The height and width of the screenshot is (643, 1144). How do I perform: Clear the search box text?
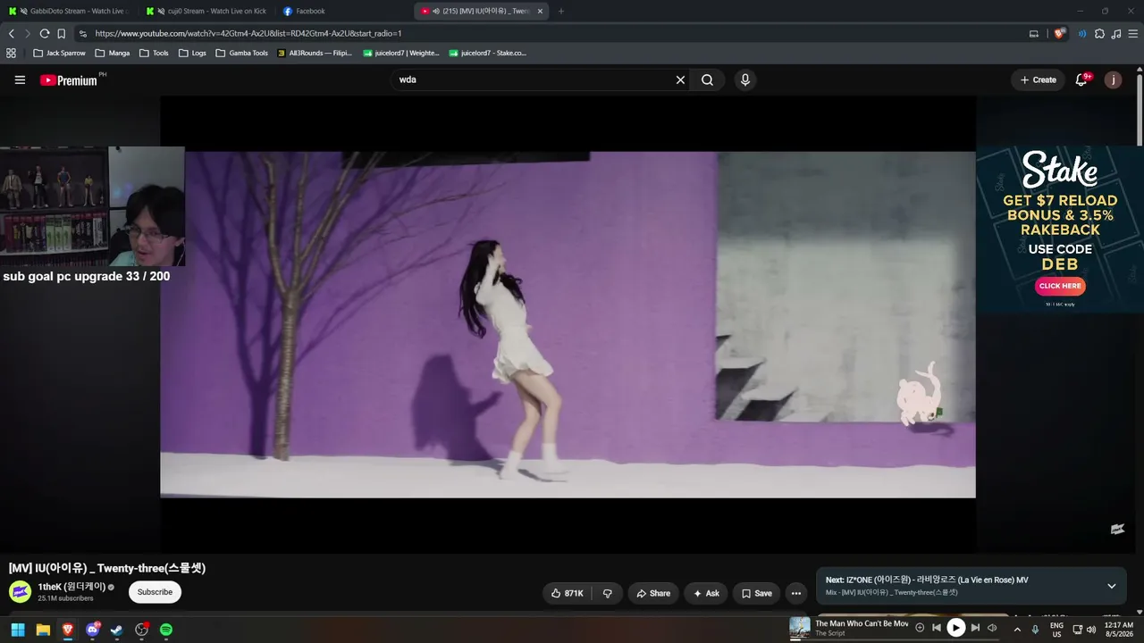680,79
